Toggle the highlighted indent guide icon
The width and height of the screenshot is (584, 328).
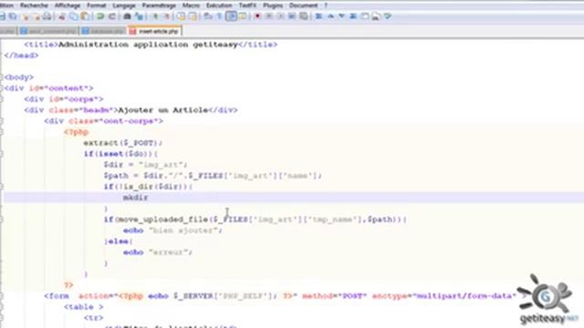click(x=231, y=16)
